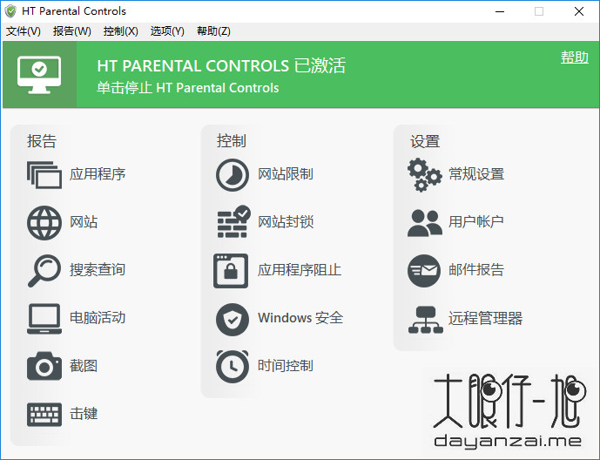Open the 应用程序阻止 lock icon
This screenshot has width=600, height=460.
coord(231,271)
